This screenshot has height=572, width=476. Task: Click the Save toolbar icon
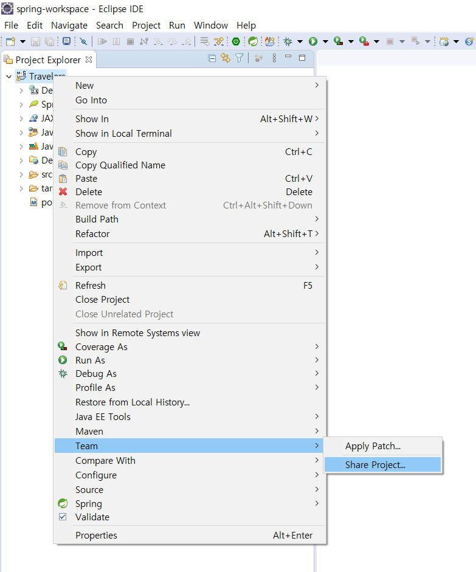[35, 41]
